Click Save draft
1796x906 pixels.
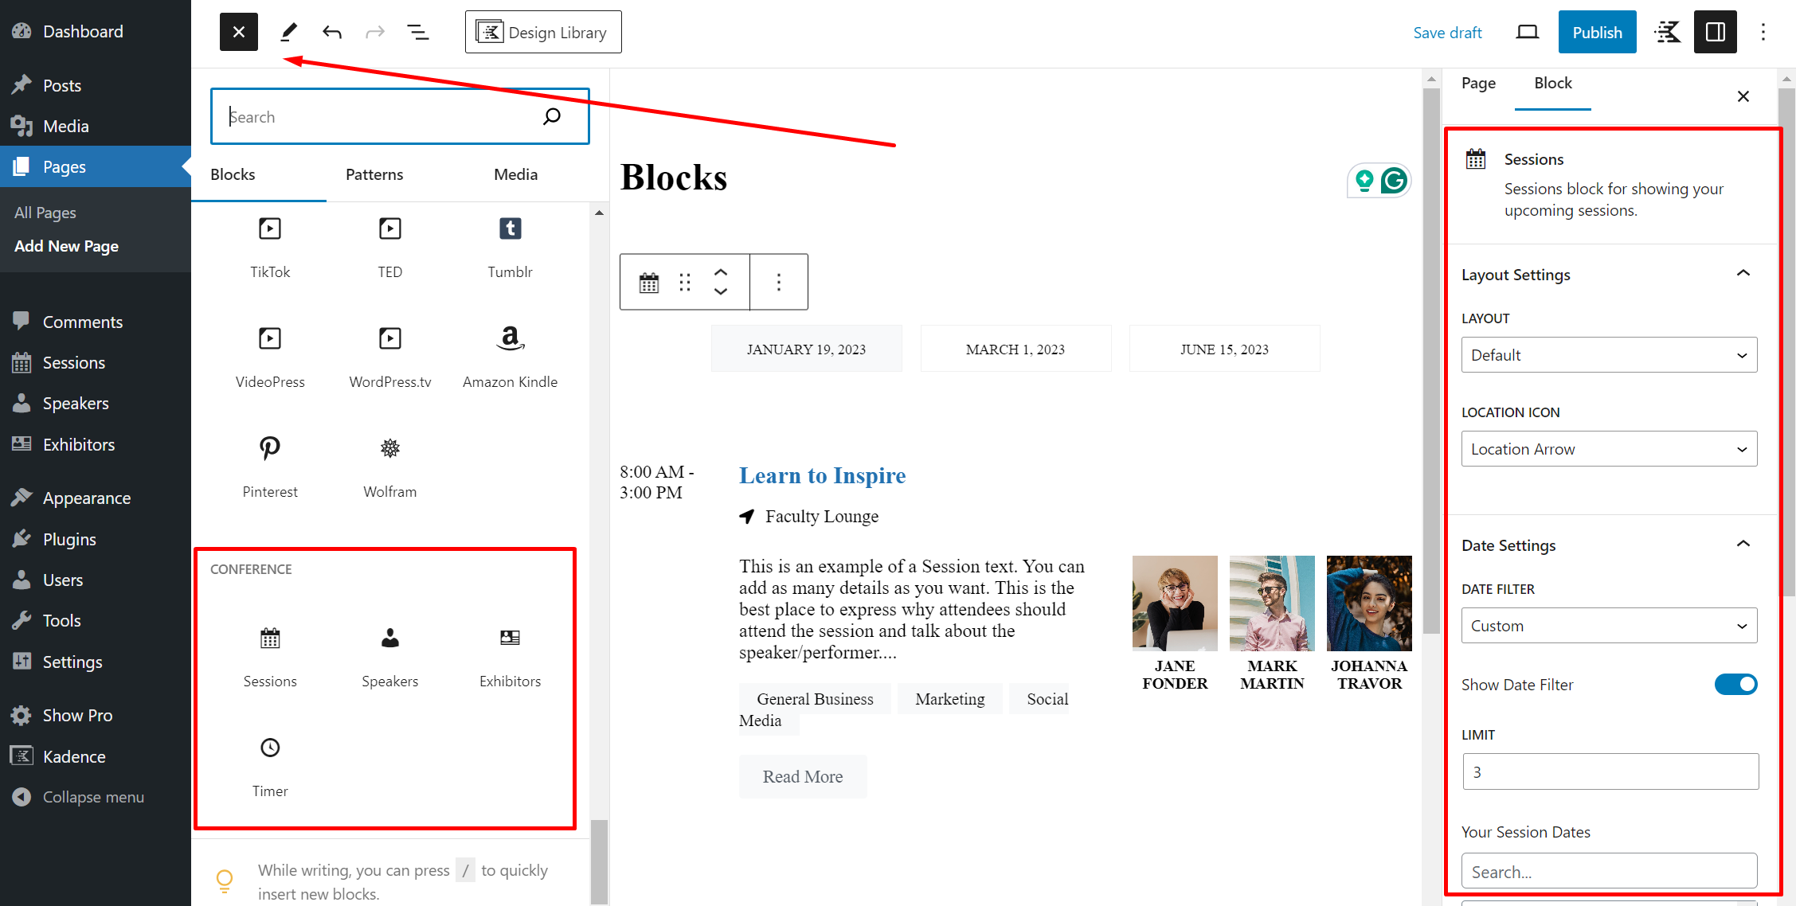tap(1447, 32)
